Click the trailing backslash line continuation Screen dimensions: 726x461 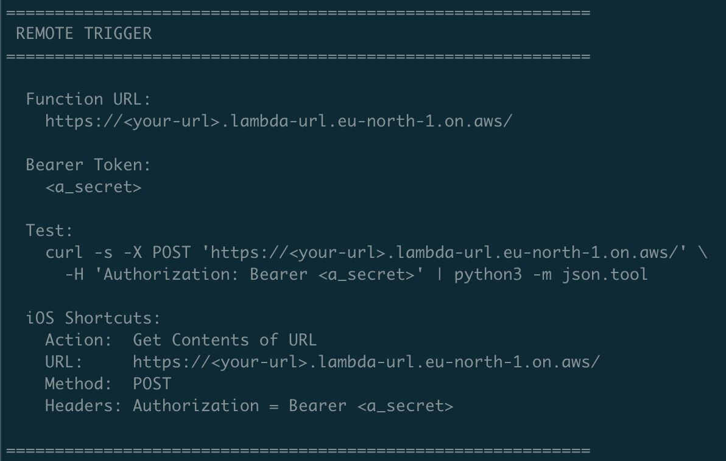click(703, 252)
